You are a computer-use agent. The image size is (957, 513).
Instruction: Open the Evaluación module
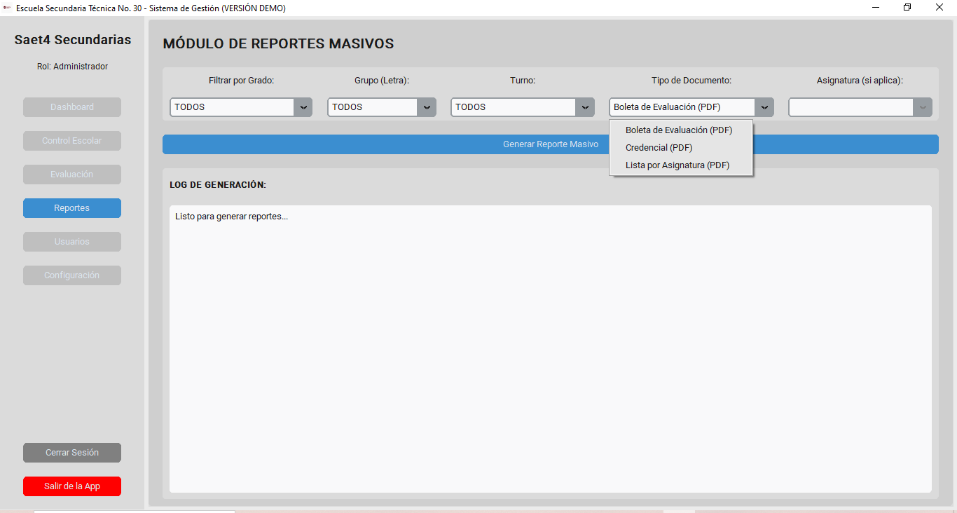[71, 174]
